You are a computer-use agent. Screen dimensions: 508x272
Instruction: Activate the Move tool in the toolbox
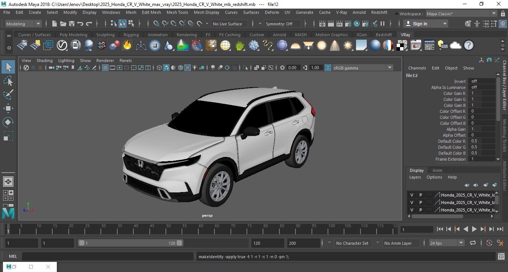[x=8, y=108]
